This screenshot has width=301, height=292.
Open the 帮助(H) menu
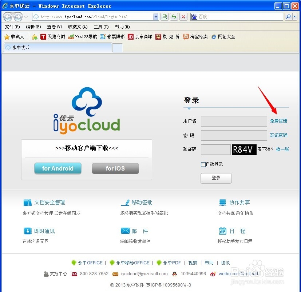pos(122,27)
